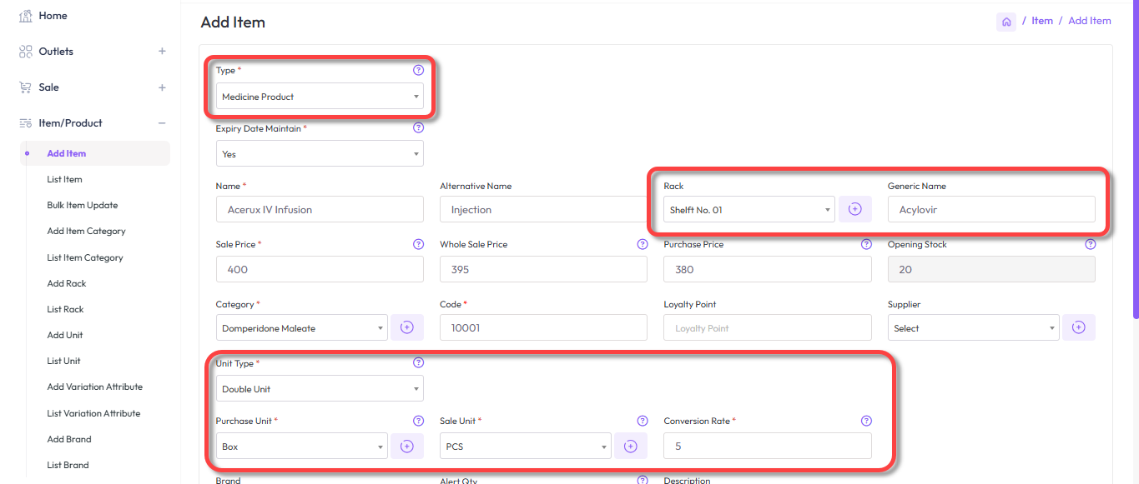Open the Unit Type dropdown

(x=319, y=389)
